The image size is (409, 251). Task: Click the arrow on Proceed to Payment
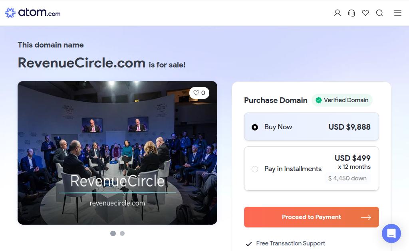pos(366,217)
